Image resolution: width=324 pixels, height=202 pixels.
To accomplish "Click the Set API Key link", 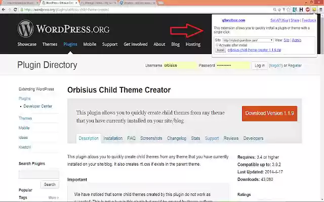I will [279, 20].
